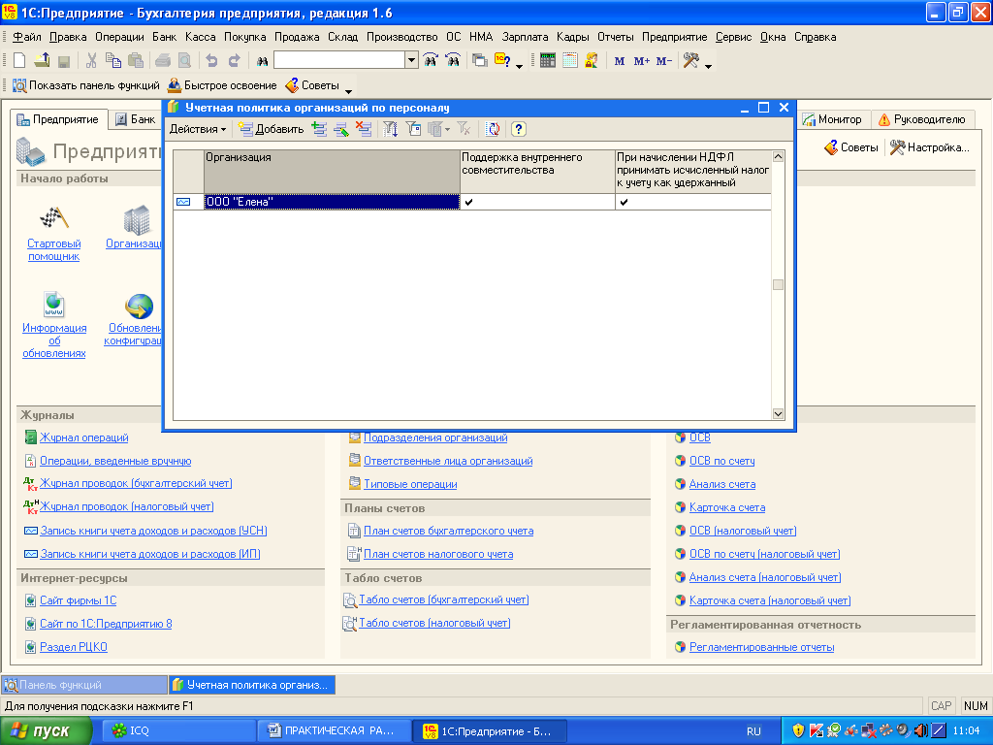This screenshot has width=993, height=745.
Task: Click the Windows пуск start button
Action: click(46, 731)
